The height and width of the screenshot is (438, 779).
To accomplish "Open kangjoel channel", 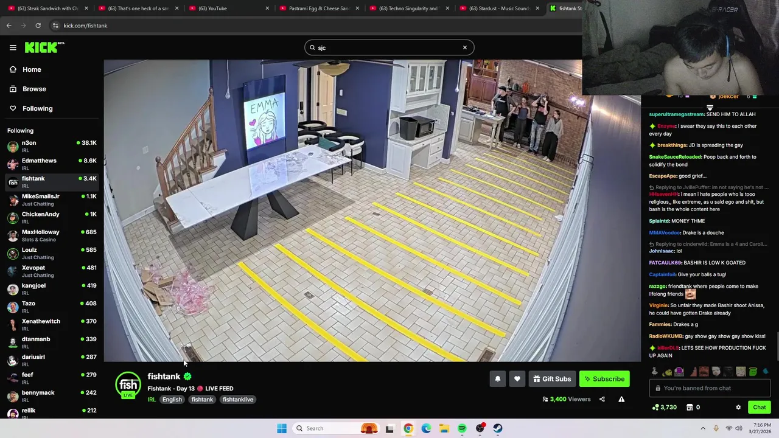I will click(x=52, y=289).
